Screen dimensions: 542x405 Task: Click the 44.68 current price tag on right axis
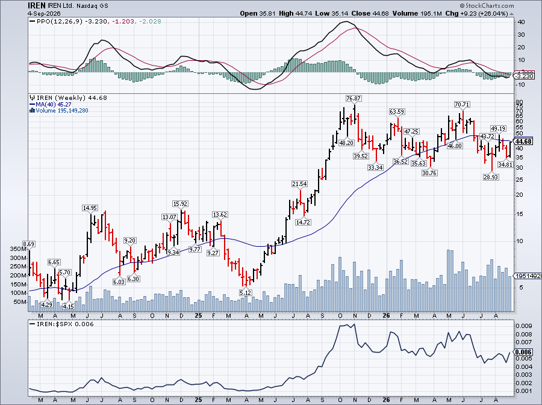pos(523,141)
